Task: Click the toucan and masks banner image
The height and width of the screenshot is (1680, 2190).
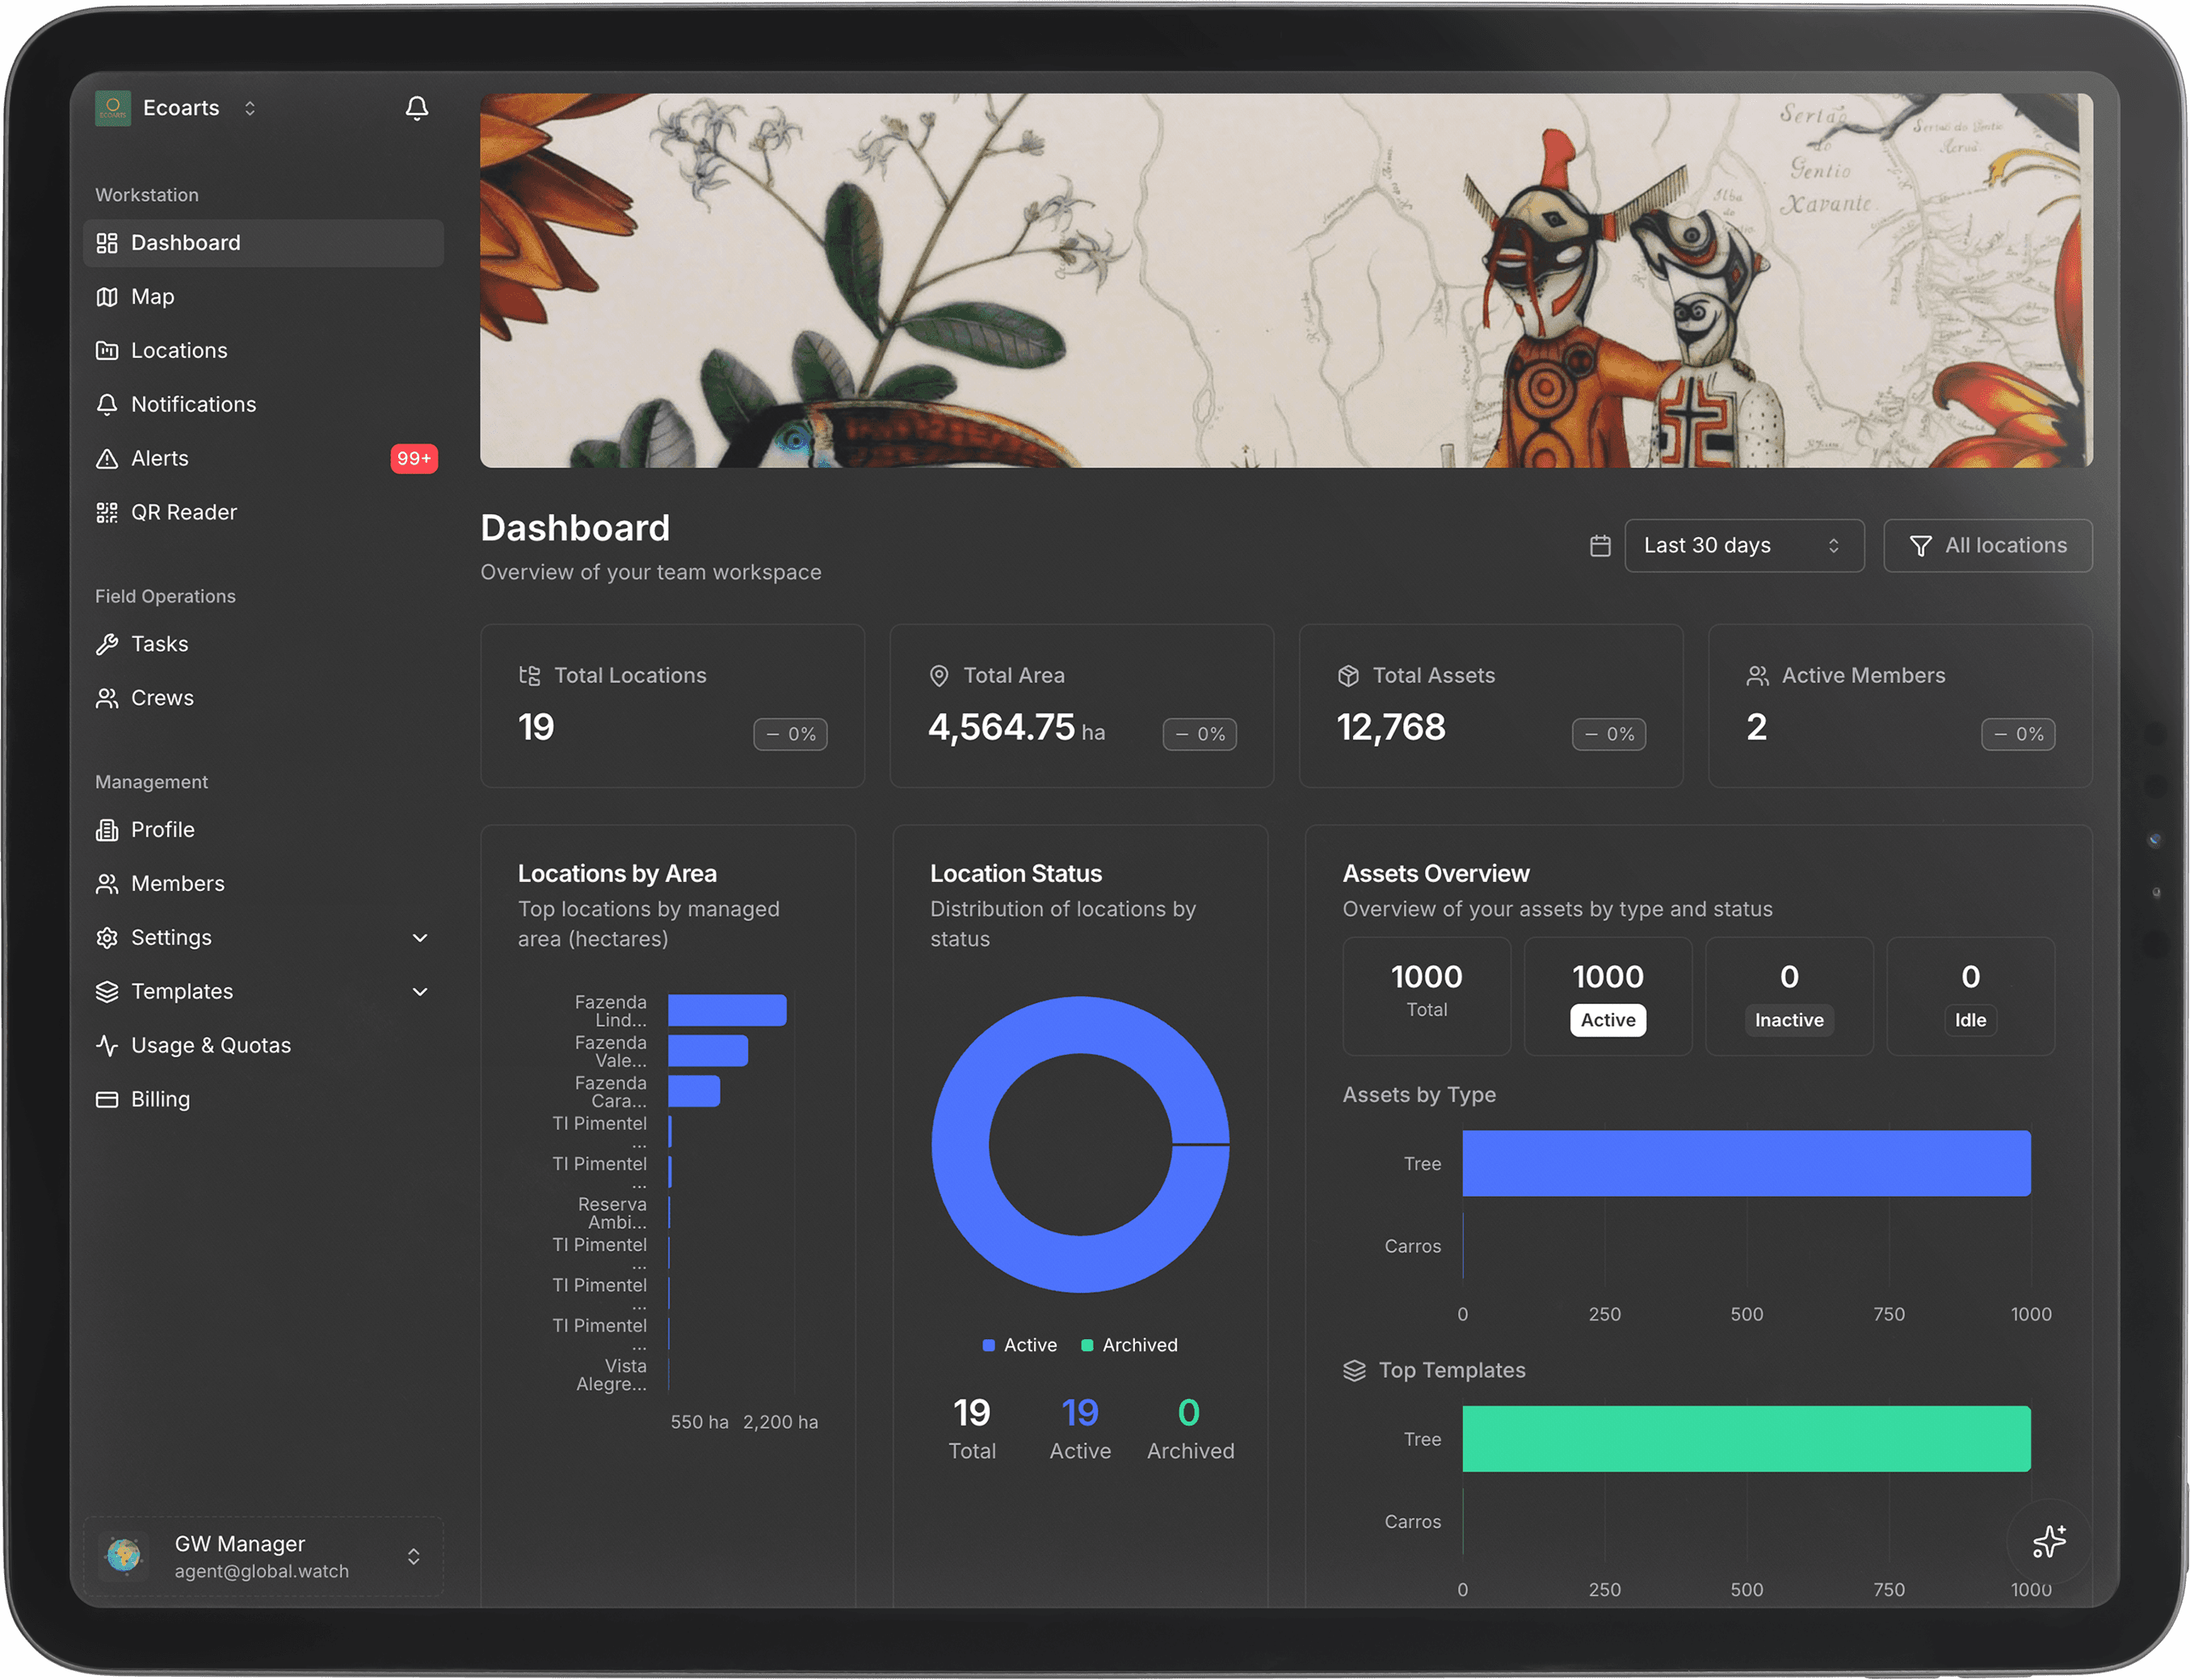Action: click(1286, 281)
